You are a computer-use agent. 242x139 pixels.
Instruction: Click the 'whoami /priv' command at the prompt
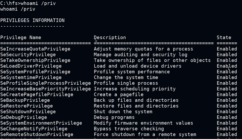[x=38, y=4]
